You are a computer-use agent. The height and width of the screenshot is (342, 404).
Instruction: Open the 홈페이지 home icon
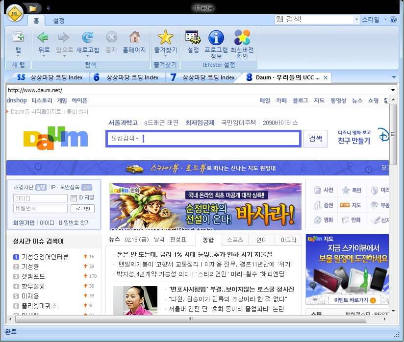[134, 37]
